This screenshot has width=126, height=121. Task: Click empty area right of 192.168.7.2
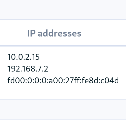click(x=87, y=69)
